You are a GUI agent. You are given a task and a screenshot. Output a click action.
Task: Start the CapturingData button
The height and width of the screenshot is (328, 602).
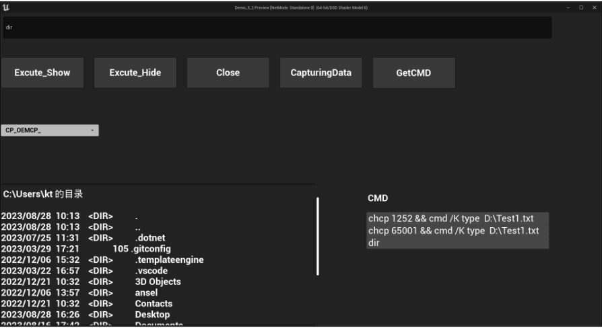[x=321, y=73]
